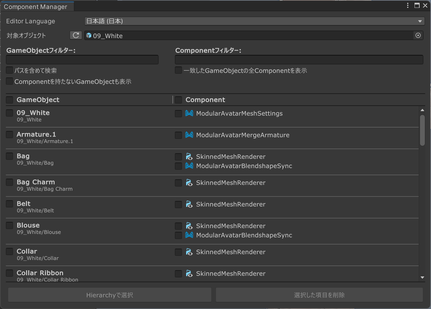Toggle the select-all GameObject header checkbox
This screenshot has height=309, width=431.
click(10, 100)
